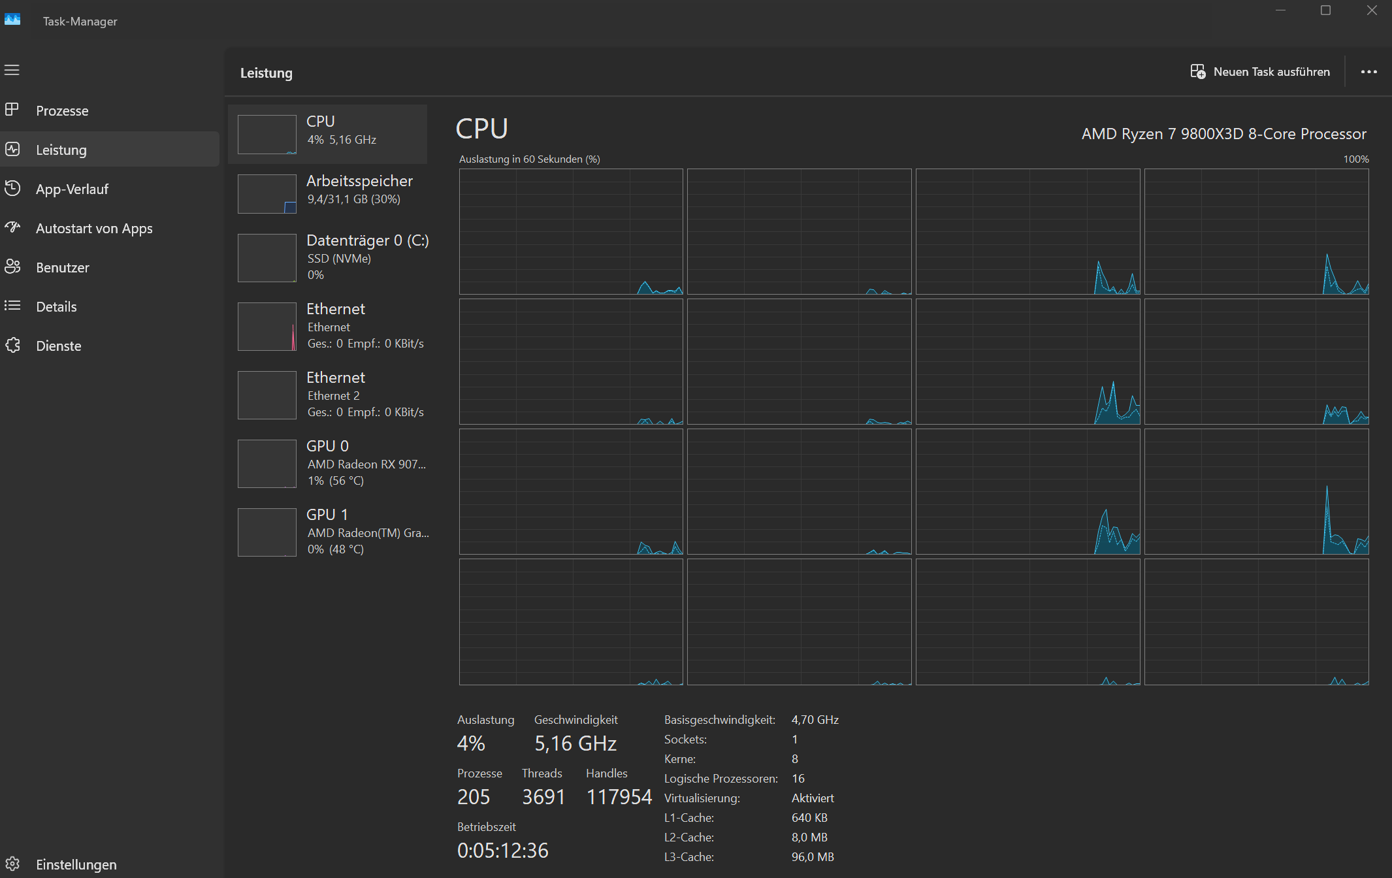Click the Task-Manager window title text

pyautogui.click(x=80, y=22)
